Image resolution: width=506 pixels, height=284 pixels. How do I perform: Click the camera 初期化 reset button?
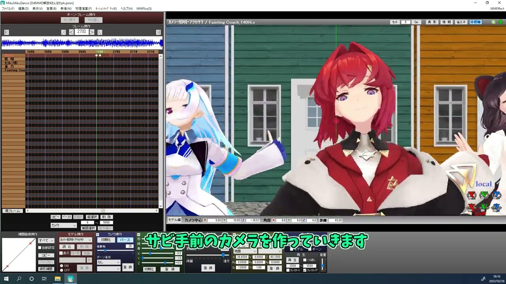coord(106,240)
